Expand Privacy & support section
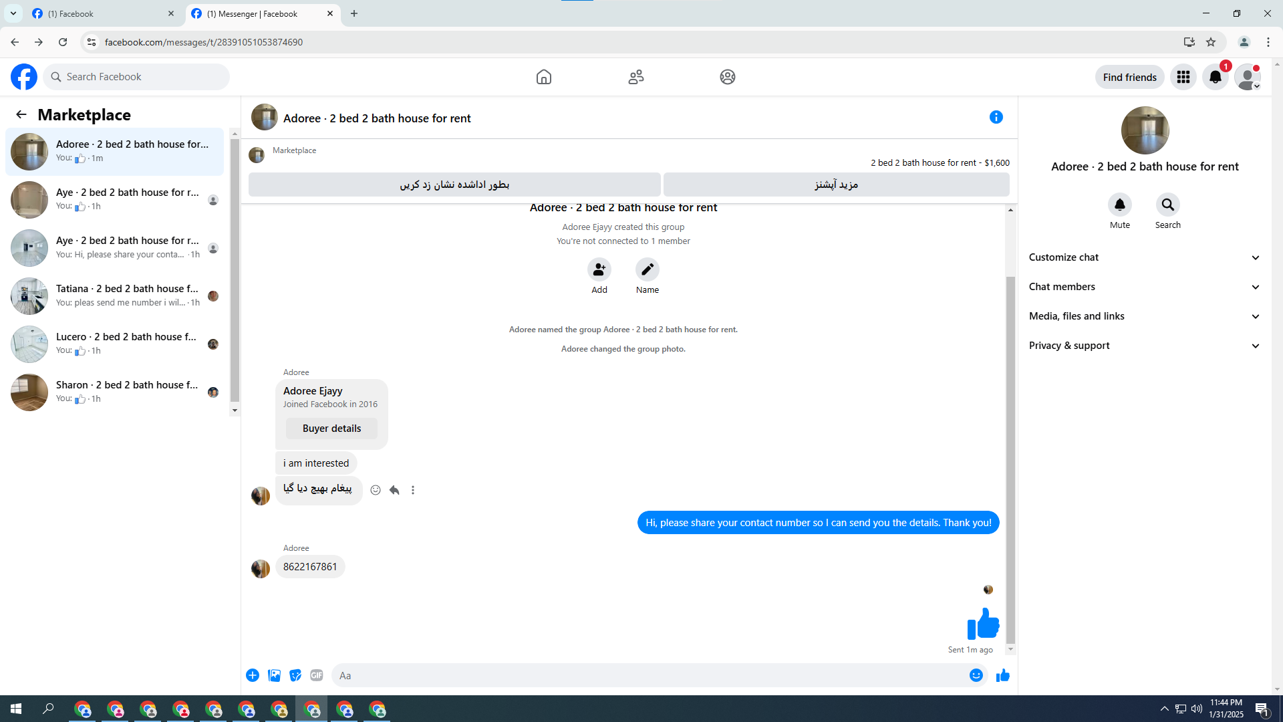This screenshot has width=1283, height=722. point(1144,346)
